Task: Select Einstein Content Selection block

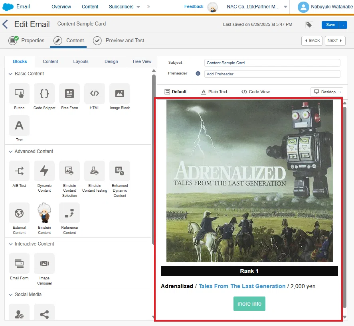Action: (69, 171)
